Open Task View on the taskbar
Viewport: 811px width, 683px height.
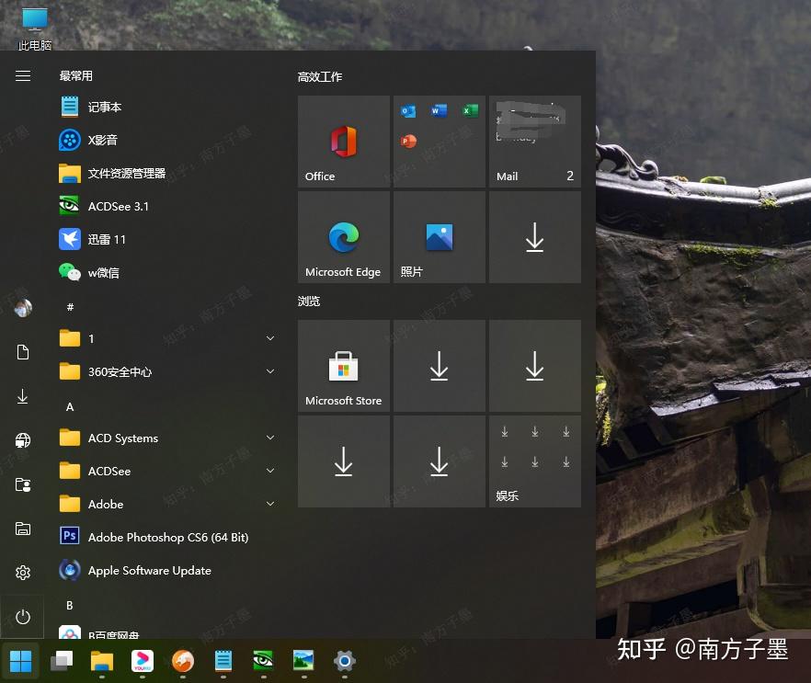(x=62, y=661)
